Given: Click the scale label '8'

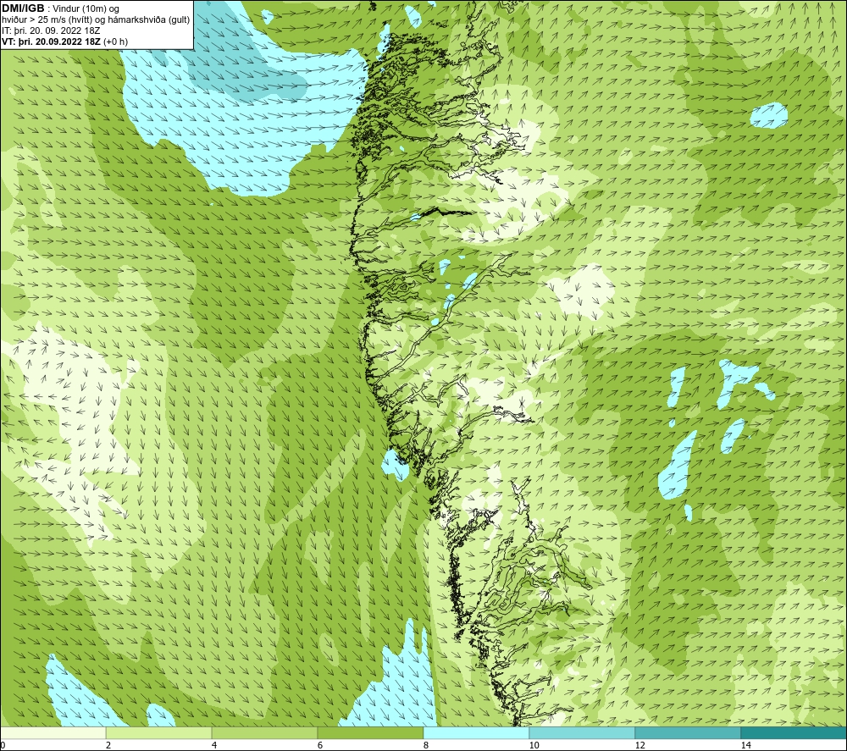Looking at the screenshot, I should click(426, 746).
